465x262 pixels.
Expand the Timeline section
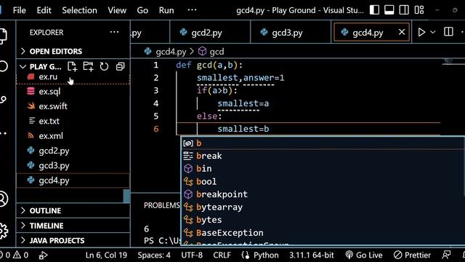coord(73,226)
